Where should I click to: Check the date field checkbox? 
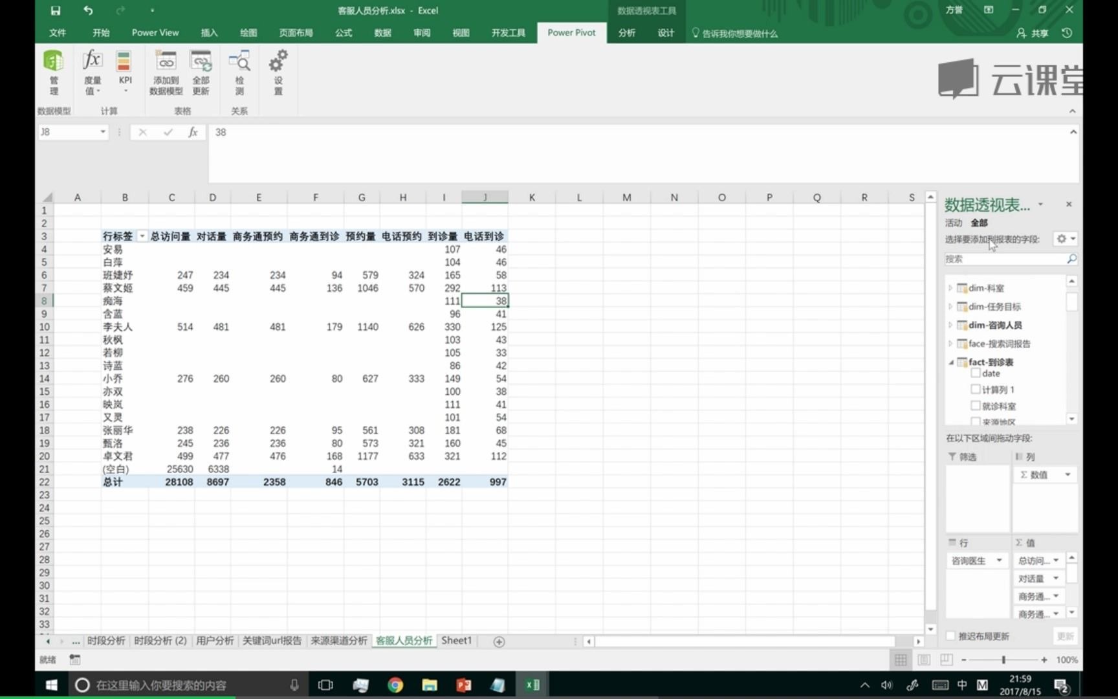pos(976,373)
